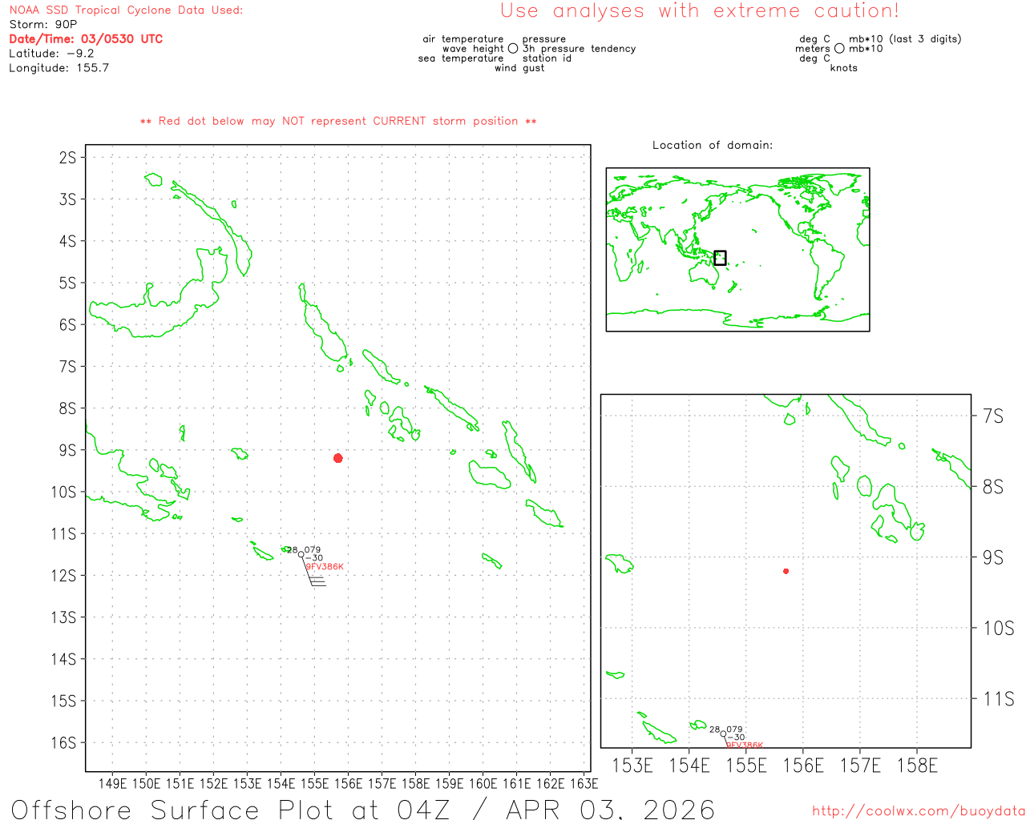The image size is (1026, 820).
Task: Click the red storm dot on main map
Action: (338, 458)
